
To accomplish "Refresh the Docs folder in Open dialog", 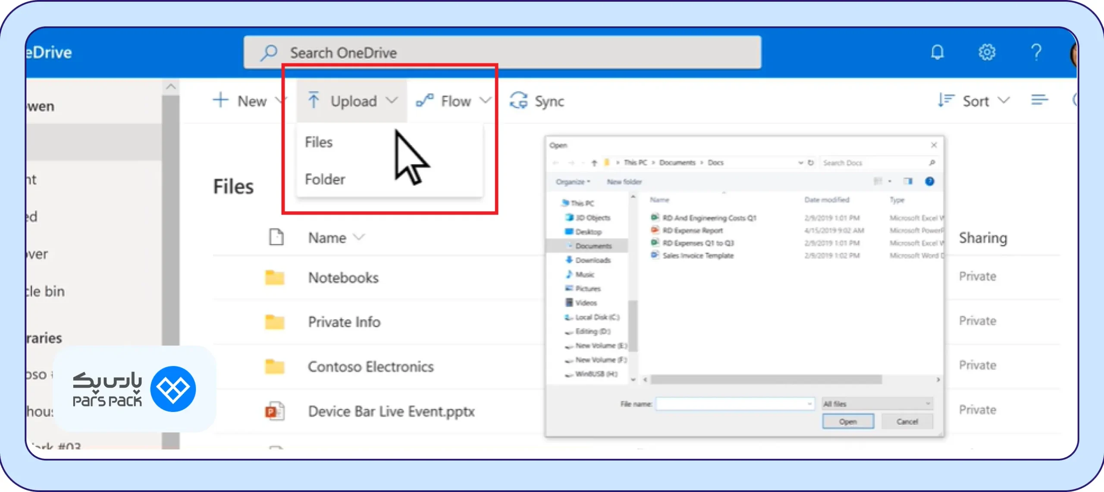I will tap(811, 163).
